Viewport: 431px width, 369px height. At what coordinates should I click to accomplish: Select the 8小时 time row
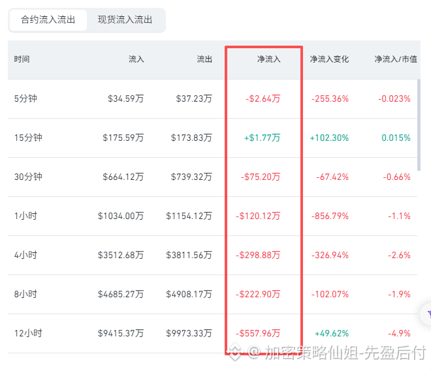pyautogui.click(x=212, y=295)
